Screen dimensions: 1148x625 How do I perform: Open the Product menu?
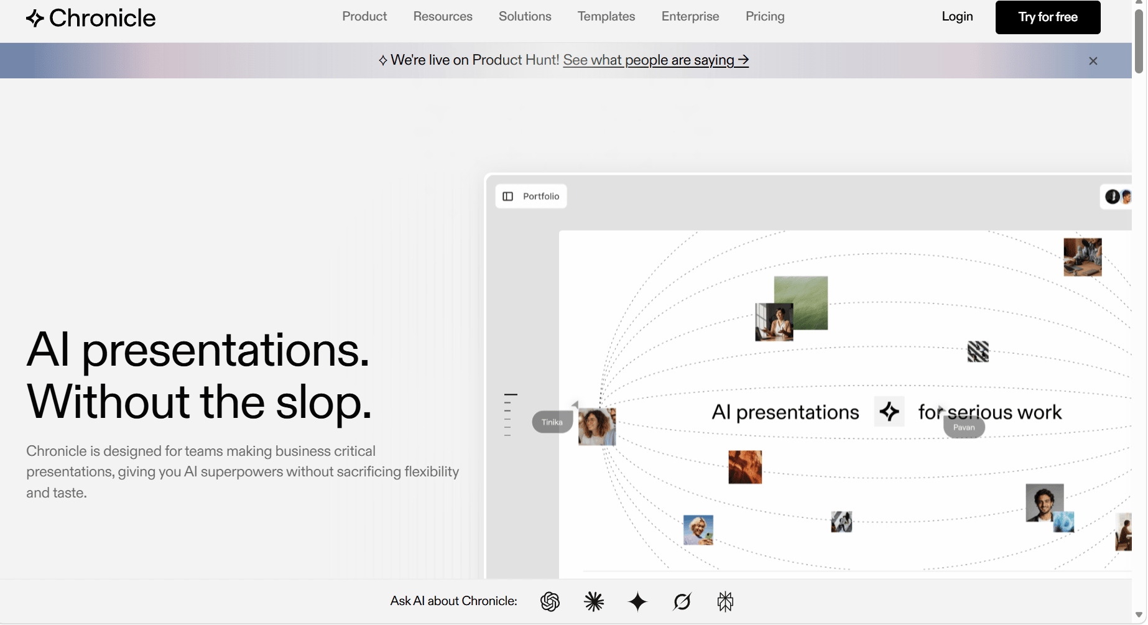364,17
